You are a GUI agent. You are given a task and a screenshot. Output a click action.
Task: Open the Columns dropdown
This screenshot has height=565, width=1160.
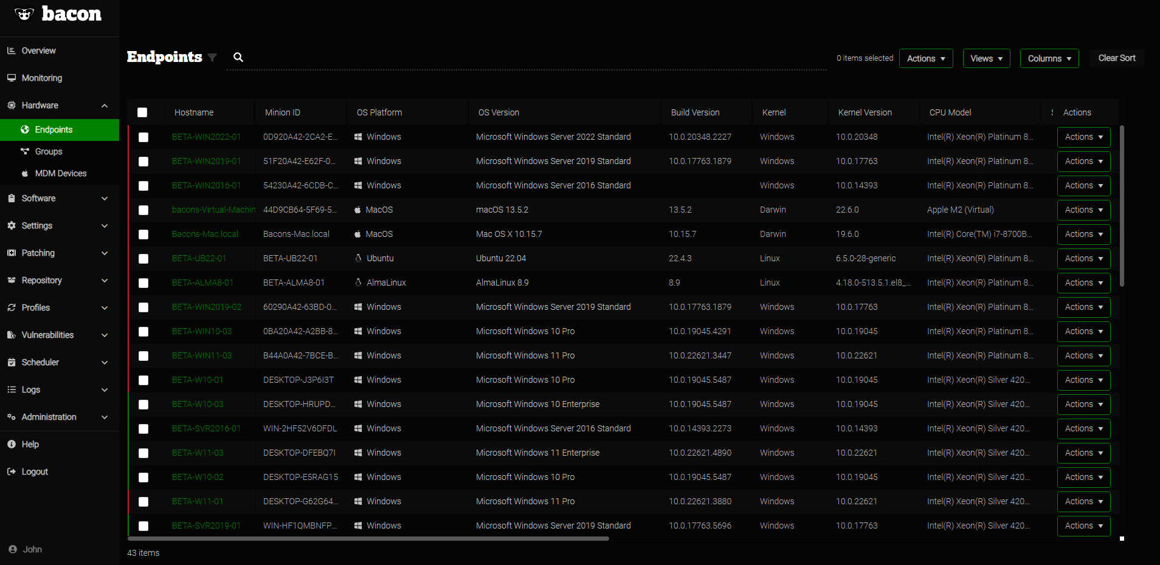[1049, 58]
